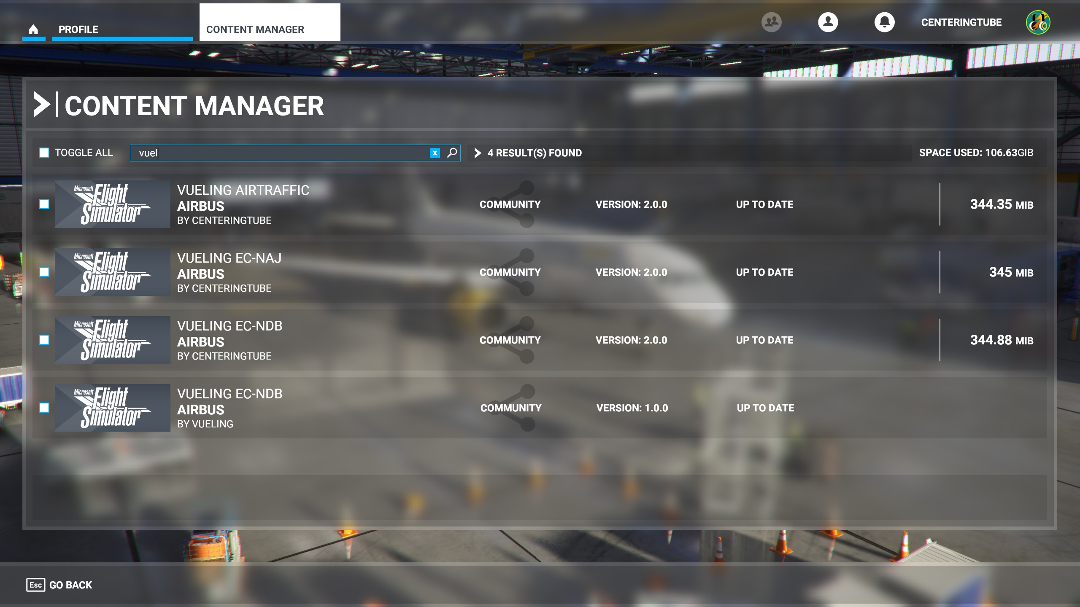Click the '344.35 MIB' size value
This screenshot has width=1080, height=607.
1002,204
